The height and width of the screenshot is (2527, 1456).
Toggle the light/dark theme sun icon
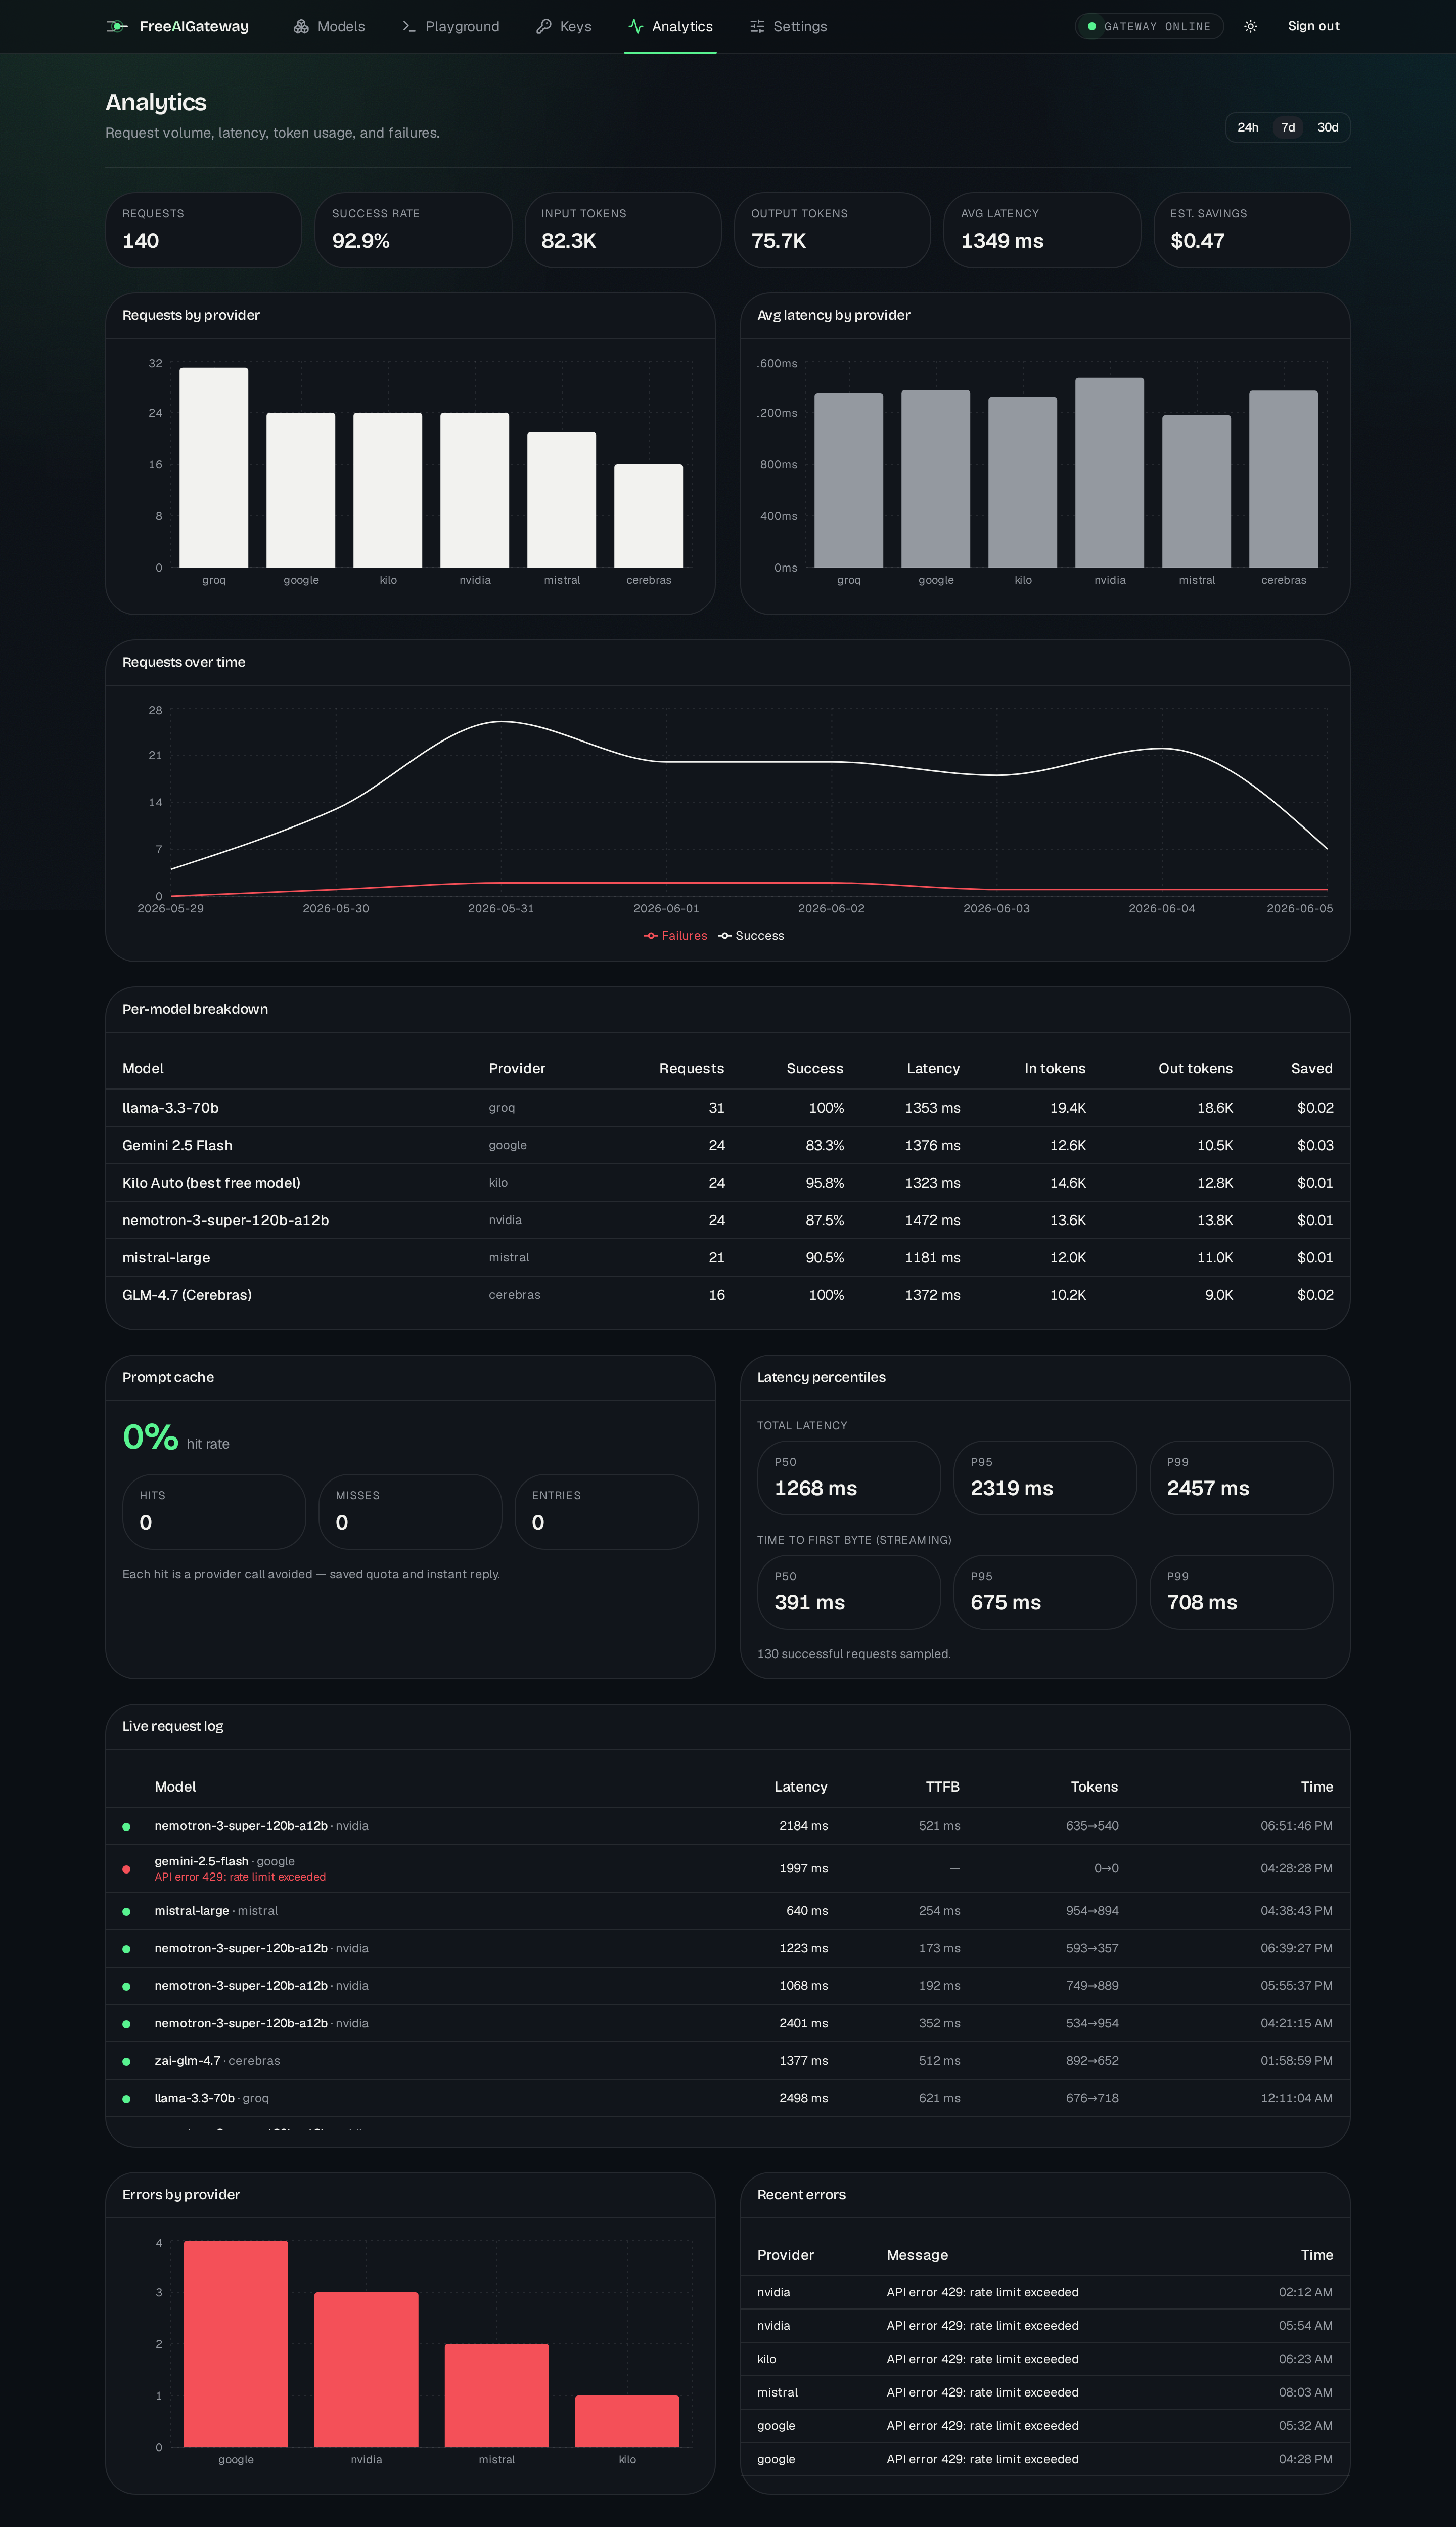[1250, 26]
